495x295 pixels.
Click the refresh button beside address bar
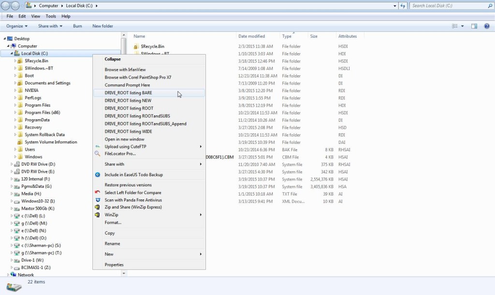coord(403,6)
